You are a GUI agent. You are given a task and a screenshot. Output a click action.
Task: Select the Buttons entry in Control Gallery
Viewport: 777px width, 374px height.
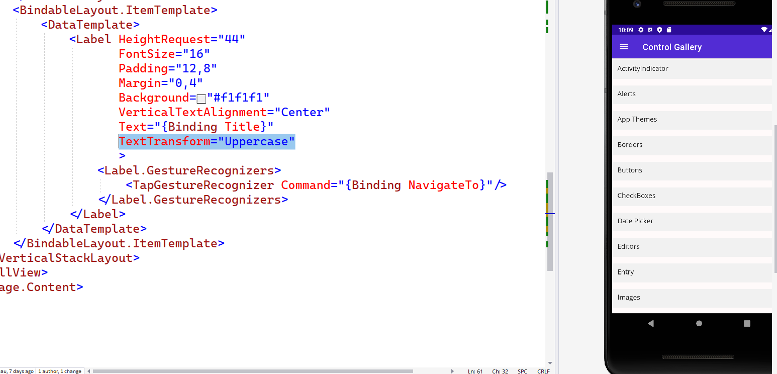[x=630, y=170]
